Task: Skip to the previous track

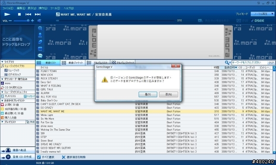Action: click(x=28, y=14)
